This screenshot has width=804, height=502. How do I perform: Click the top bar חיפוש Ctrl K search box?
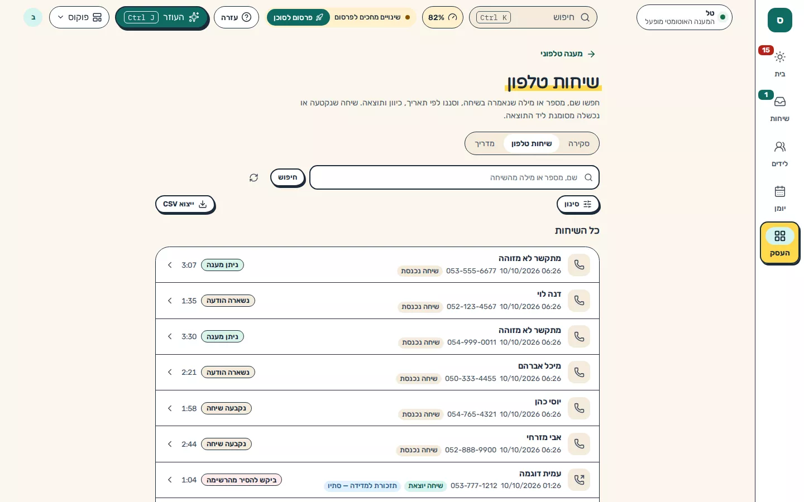pos(533,17)
